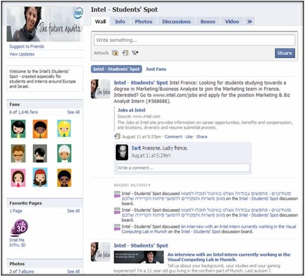Open the Intel page profile banner image
The image size is (305, 277).
[45, 24]
